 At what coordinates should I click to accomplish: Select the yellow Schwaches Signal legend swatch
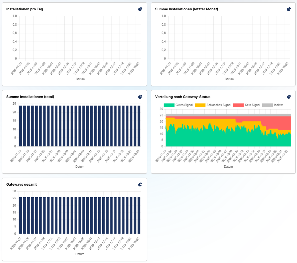(200, 105)
